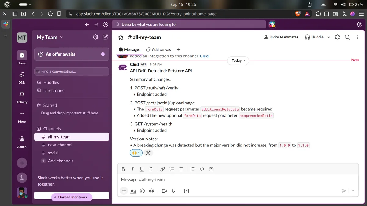
Task: Toggle dark mode with the moon icon
Action: tap(22, 178)
